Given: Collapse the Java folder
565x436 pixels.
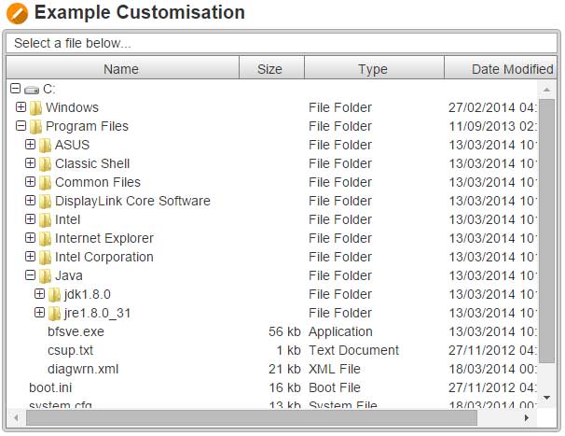Looking at the screenshot, I should (x=30, y=275).
